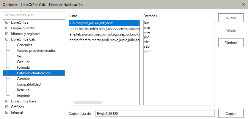Expand the Internet tree node

point(7,112)
